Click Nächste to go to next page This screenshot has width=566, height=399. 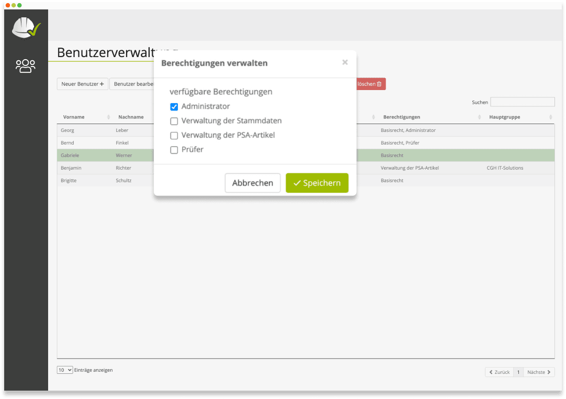click(x=539, y=372)
